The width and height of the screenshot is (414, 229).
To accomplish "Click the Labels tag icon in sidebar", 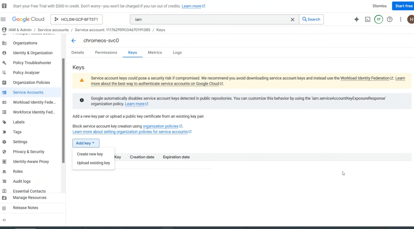I will [x=4, y=122].
